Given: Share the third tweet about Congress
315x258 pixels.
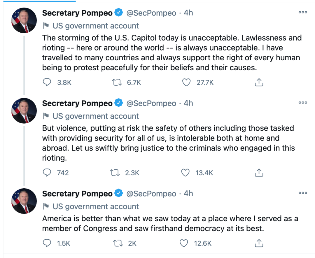Looking at the screenshot, I should tap(259, 243).
